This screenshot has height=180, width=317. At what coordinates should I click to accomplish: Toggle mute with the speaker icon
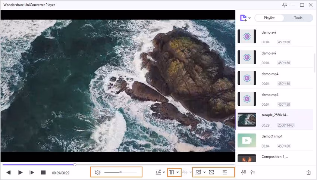(x=98, y=172)
